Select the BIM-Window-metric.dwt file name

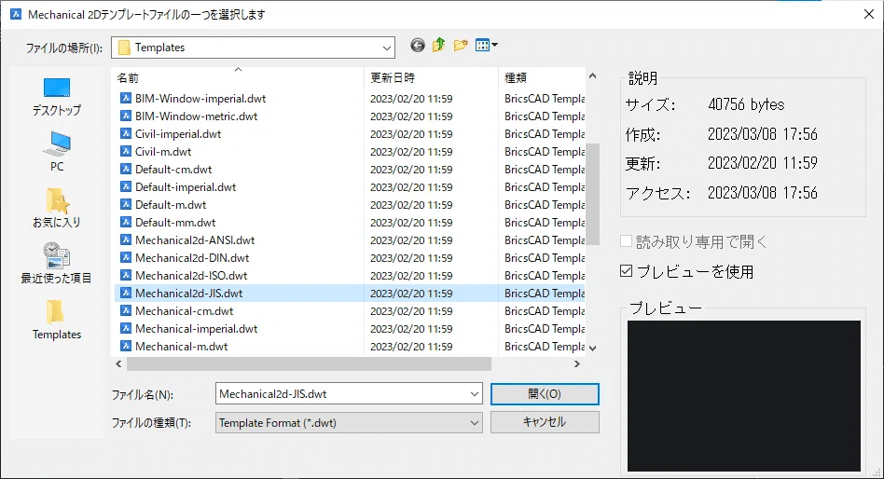point(196,116)
